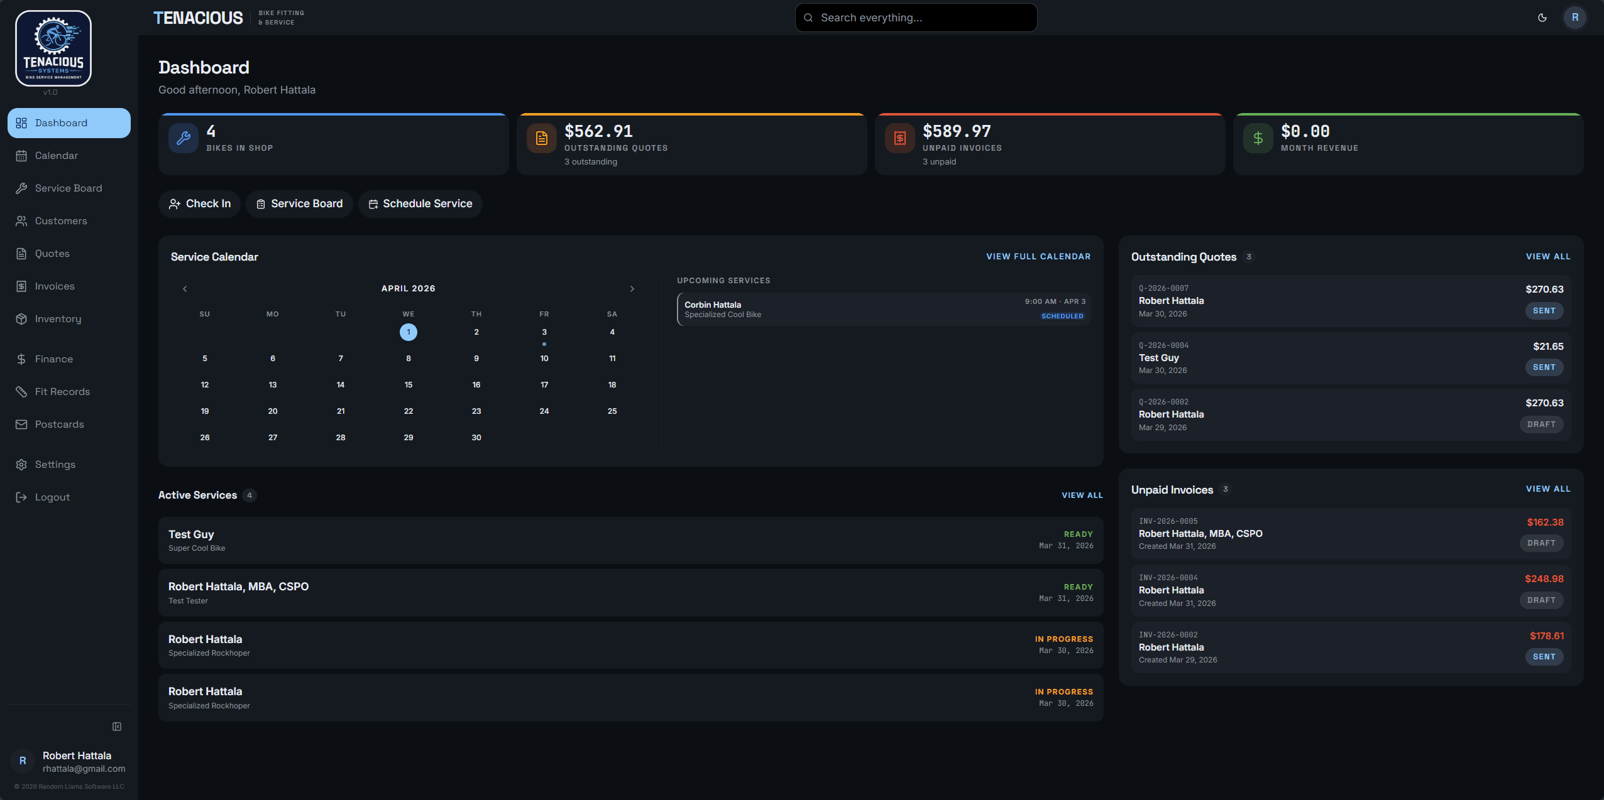Select the Service Board wrench icon in sidebar
The image size is (1604, 800).
point(21,188)
